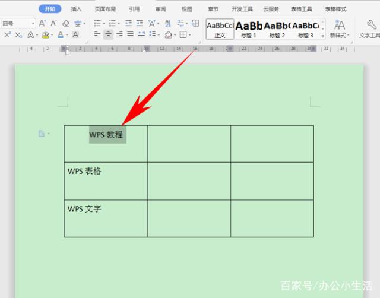Open the 插入 tab
The image size is (380, 298).
coord(76,9)
